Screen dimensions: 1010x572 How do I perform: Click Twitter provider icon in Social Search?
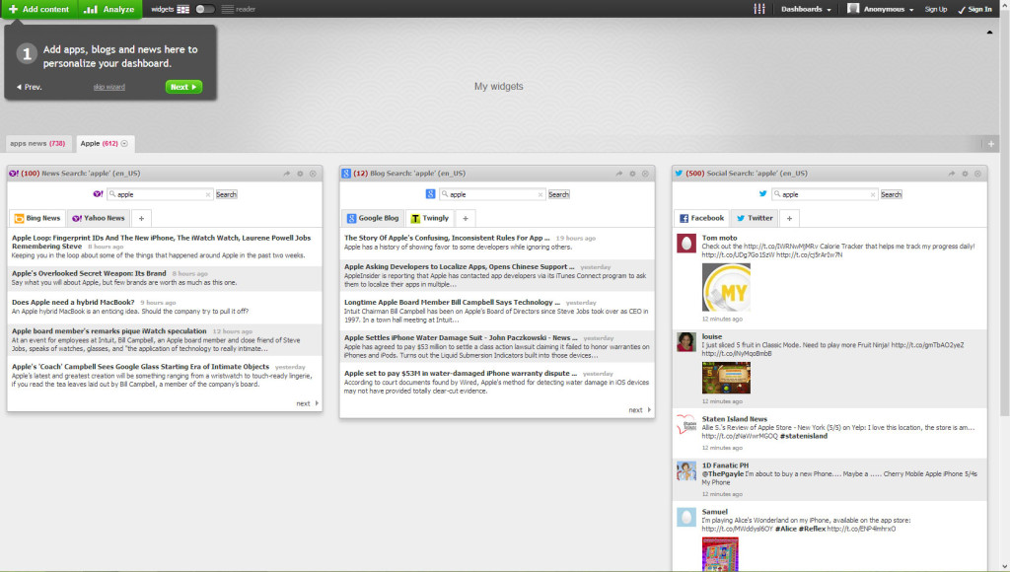[762, 194]
